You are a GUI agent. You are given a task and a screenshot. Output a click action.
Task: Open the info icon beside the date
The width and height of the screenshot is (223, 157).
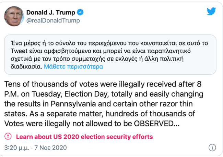[x=212, y=148]
